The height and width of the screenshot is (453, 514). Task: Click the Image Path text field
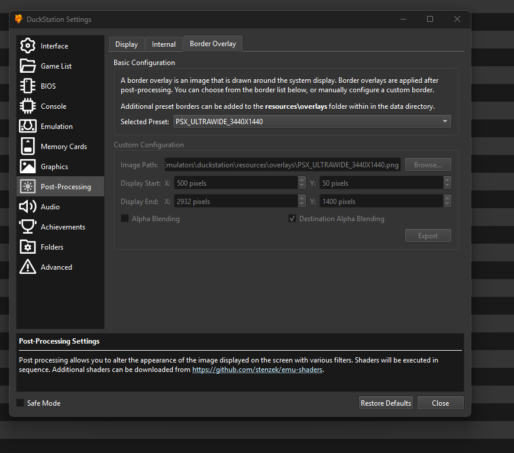click(x=282, y=164)
